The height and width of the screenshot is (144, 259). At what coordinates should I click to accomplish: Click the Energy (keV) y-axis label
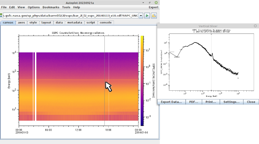[9, 81]
